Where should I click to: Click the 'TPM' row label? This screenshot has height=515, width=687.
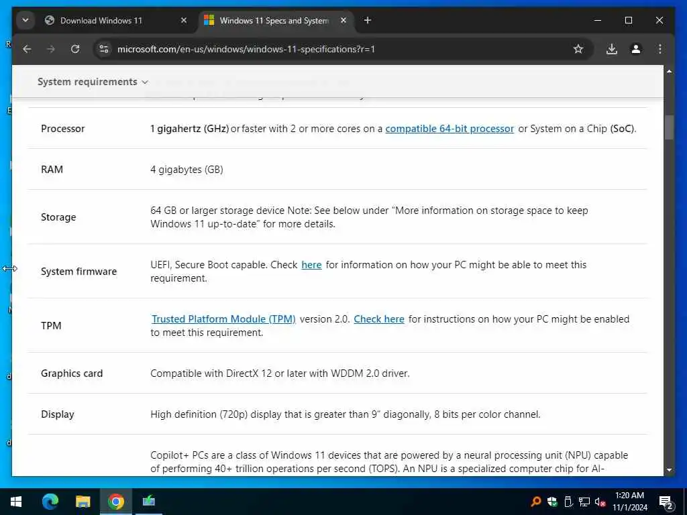(x=51, y=326)
